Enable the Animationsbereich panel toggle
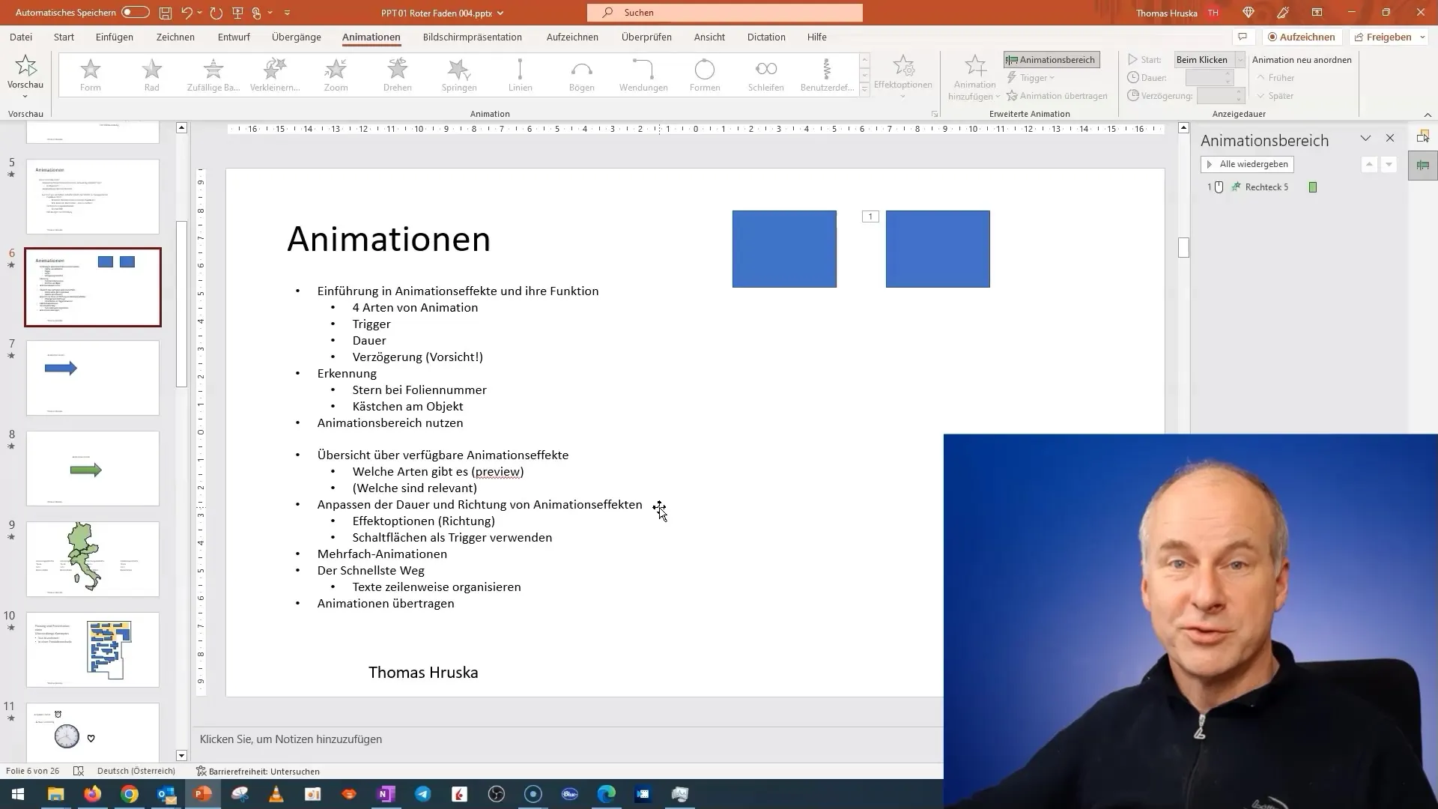Screen dimensions: 1438x809 (1050, 59)
